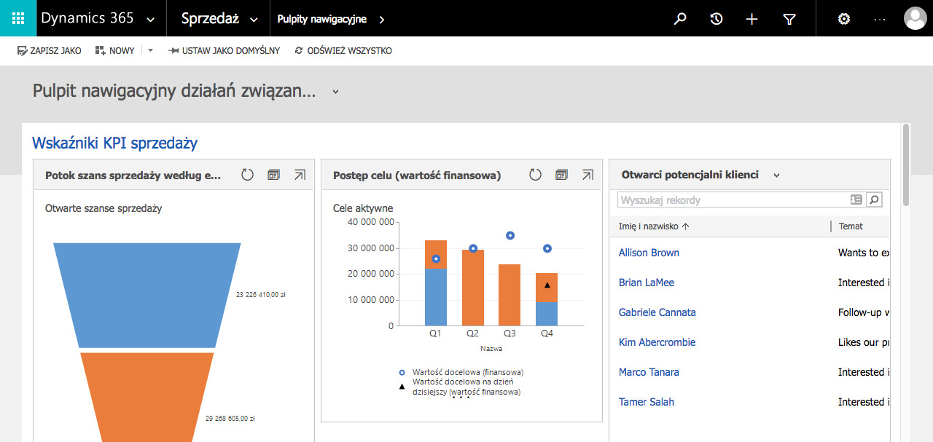
Task: Open settings gear icon
Action: (x=844, y=19)
